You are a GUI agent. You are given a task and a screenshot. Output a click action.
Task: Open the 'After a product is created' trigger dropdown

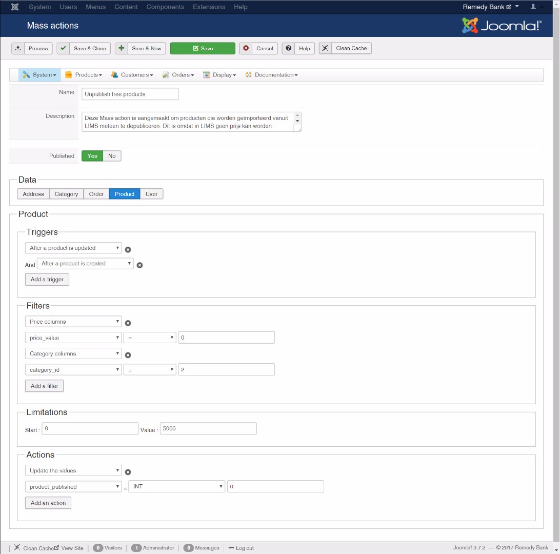point(85,264)
